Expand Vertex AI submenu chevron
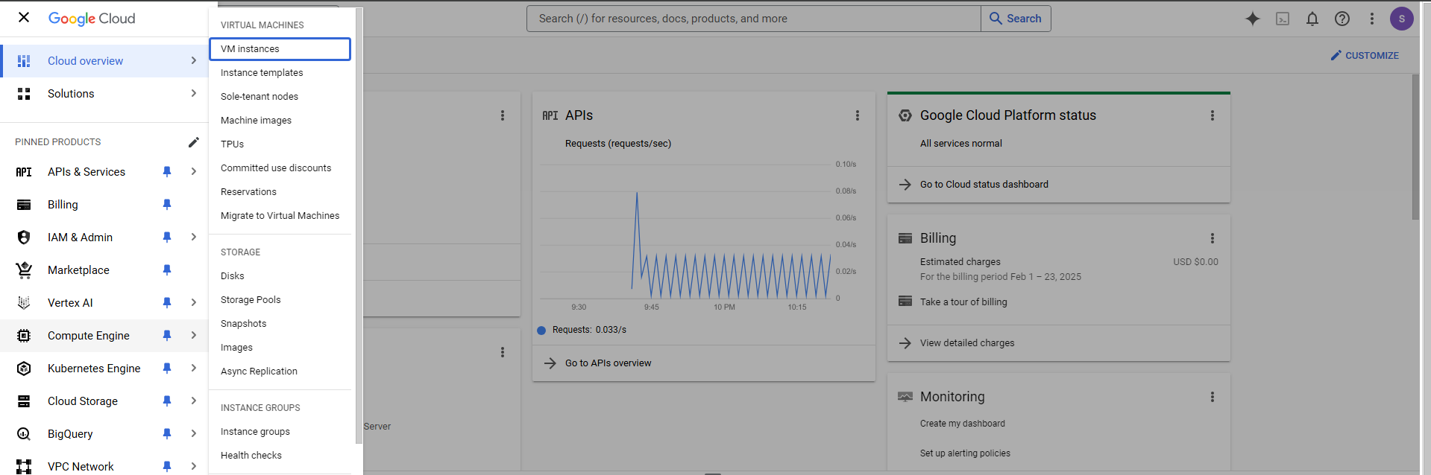Viewport: 1431px width, 475px height. click(194, 302)
